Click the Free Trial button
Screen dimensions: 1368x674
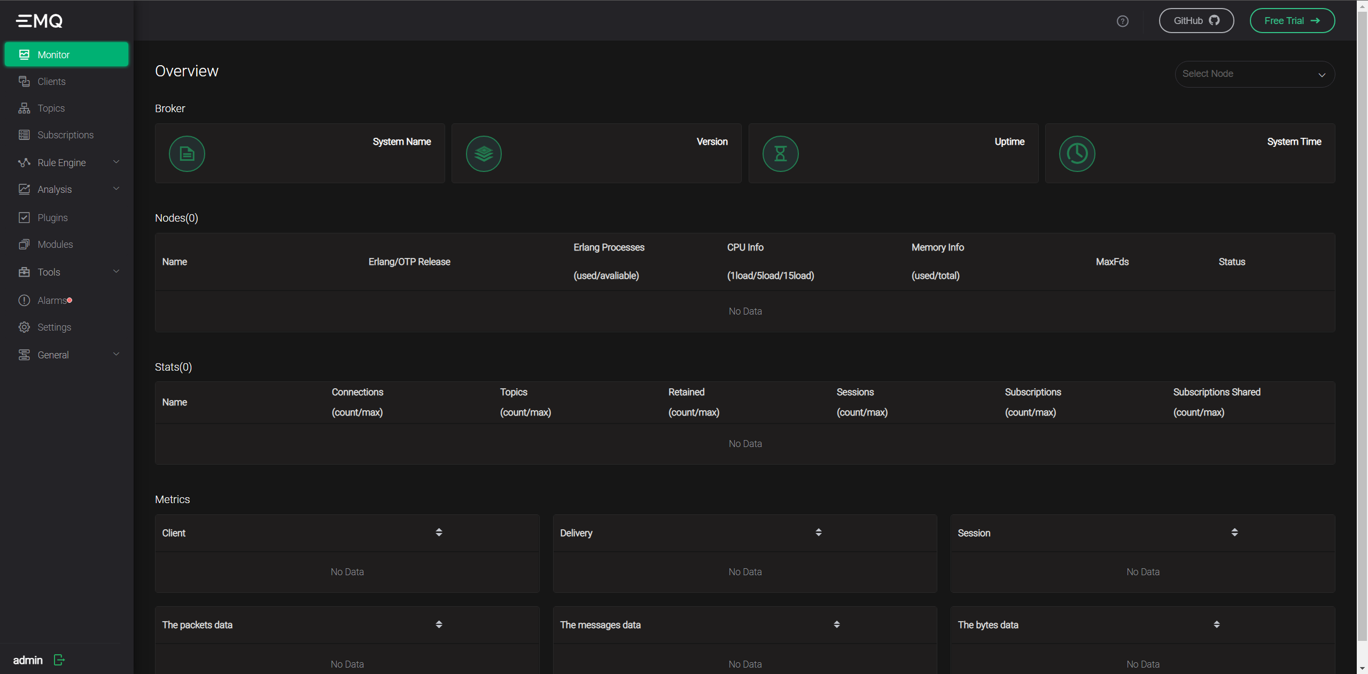click(1292, 21)
